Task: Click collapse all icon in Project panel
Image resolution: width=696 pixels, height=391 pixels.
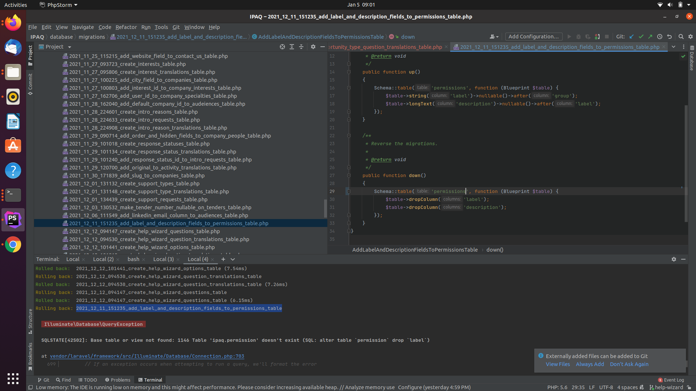Action: click(x=301, y=47)
